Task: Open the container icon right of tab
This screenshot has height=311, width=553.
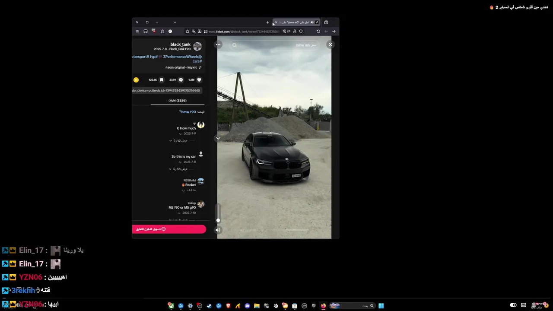Action: point(326,22)
